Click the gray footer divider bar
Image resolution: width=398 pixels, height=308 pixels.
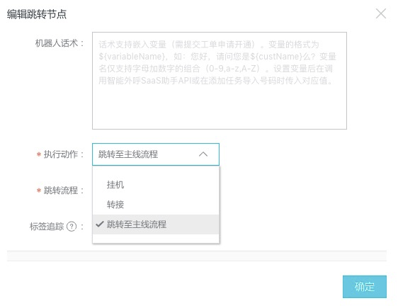(197, 256)
